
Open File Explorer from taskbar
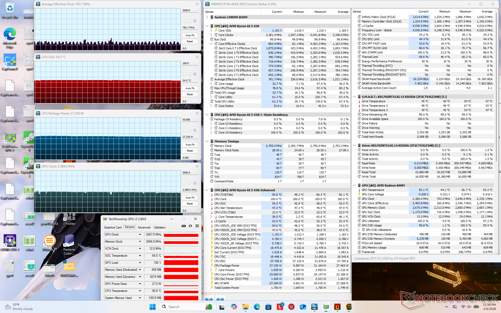click(245, 307)
